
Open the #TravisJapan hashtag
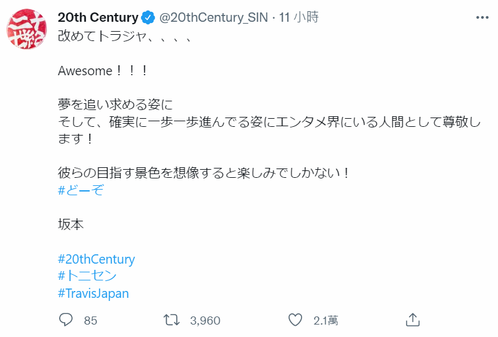pos(93,293)
